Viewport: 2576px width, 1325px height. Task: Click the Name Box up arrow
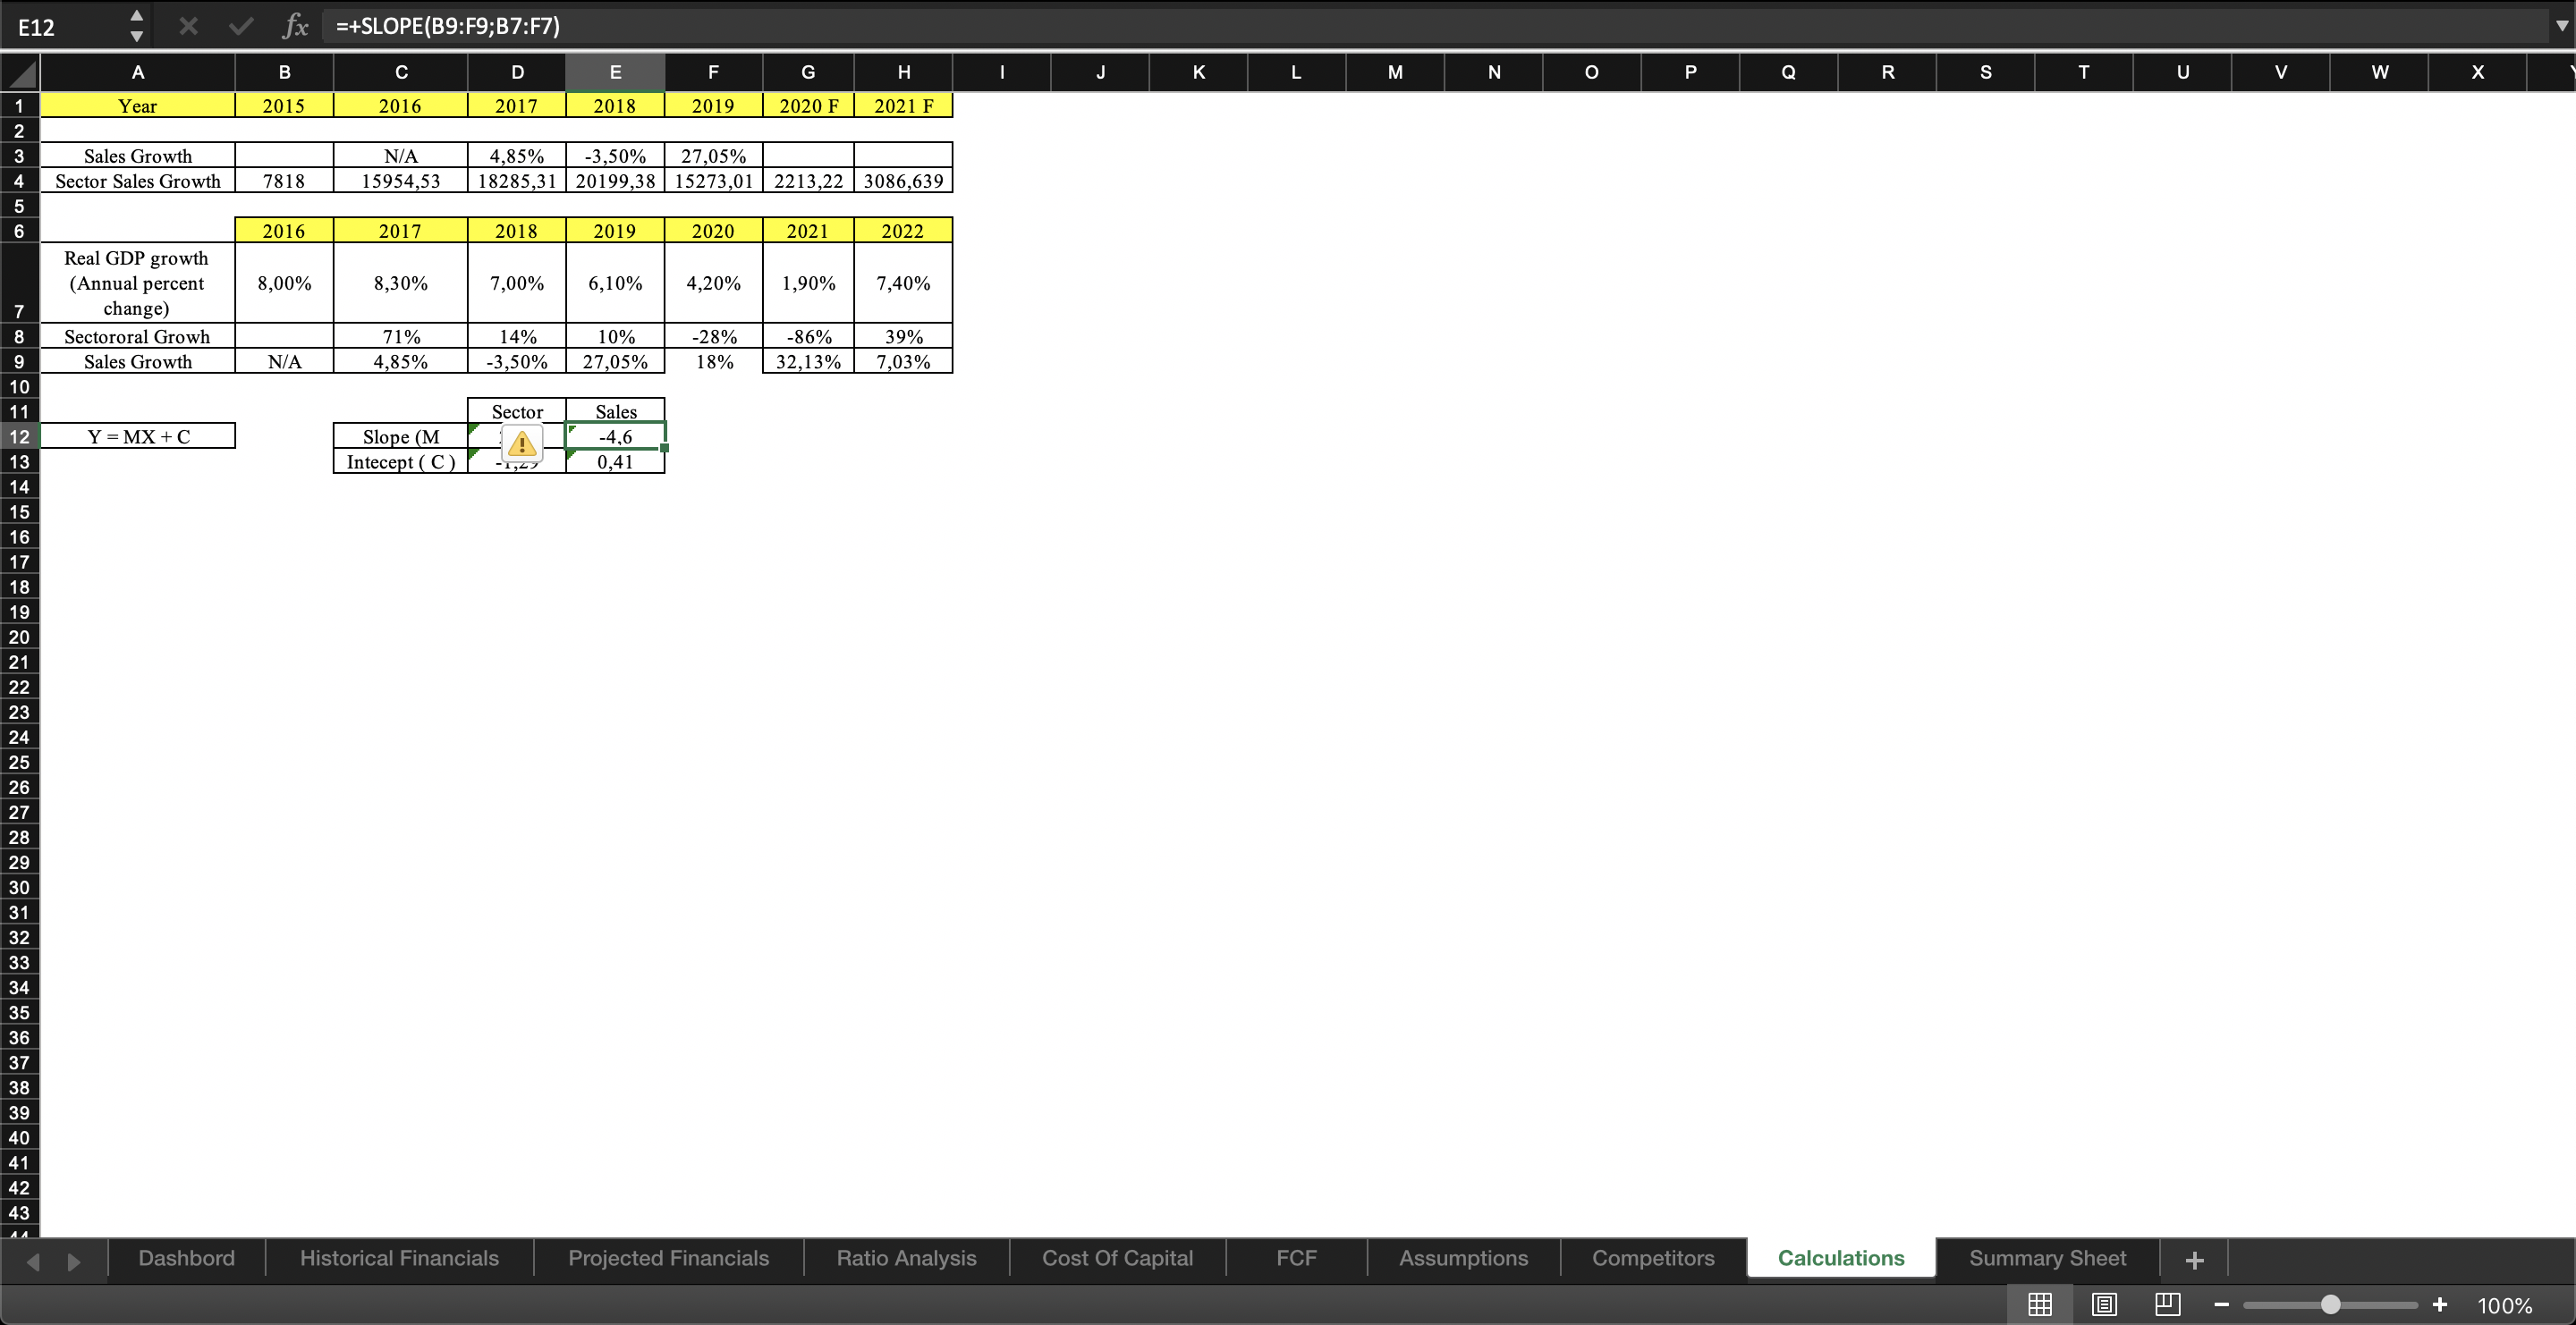pos(136,16)
